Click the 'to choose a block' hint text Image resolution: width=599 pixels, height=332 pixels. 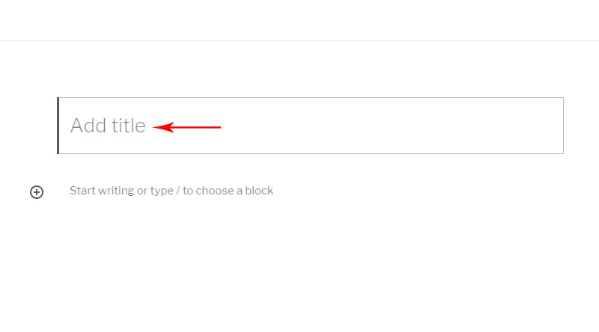coord(228,191)
